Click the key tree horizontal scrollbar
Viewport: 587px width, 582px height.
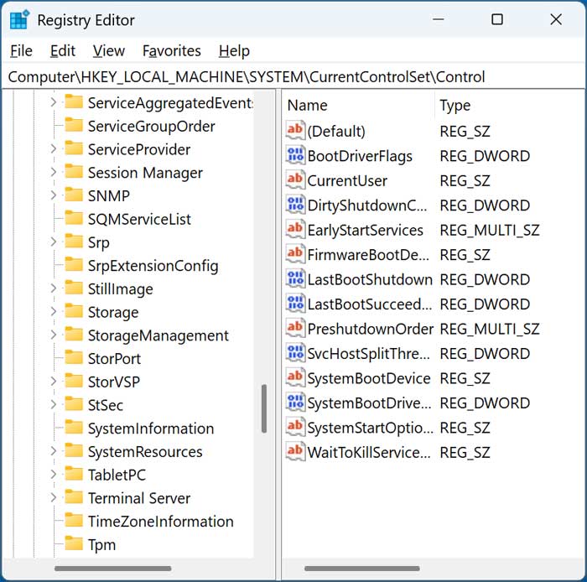[x=112, y=569]
